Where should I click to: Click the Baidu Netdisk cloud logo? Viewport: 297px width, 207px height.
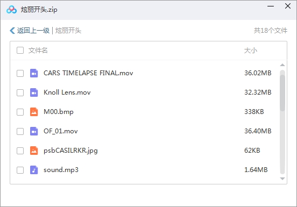(x=11, y=10)
